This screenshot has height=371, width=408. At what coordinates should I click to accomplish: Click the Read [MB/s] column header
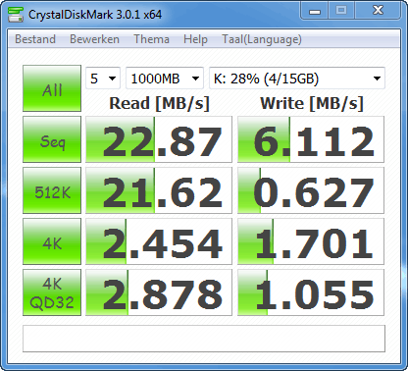pyautogui.click(x=159, y=104)
